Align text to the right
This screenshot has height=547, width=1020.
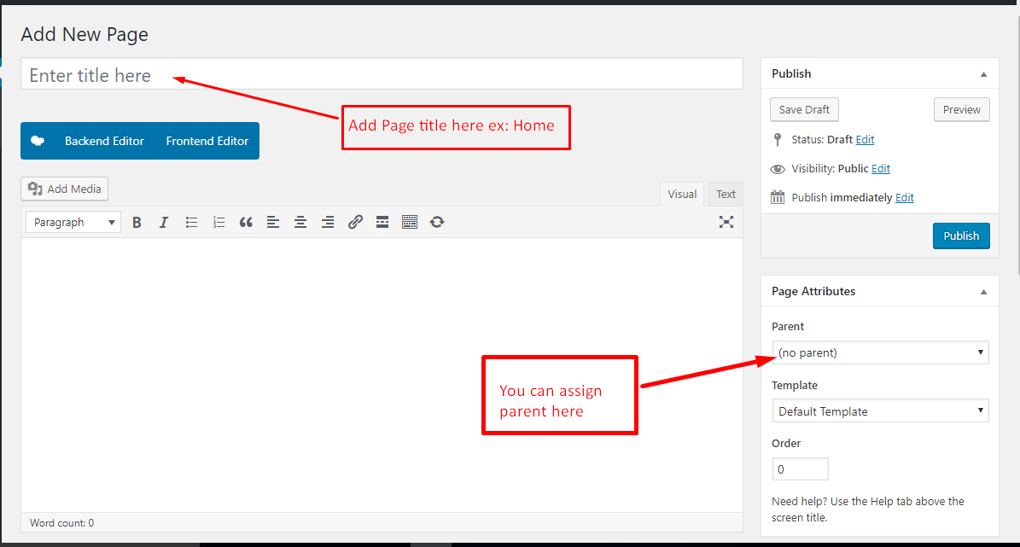[x=328, y=222]
